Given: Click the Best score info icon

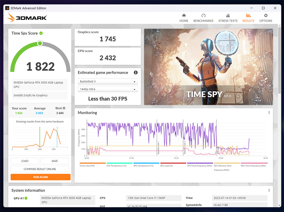Looking at the screenshot, I should click(64, 108).
